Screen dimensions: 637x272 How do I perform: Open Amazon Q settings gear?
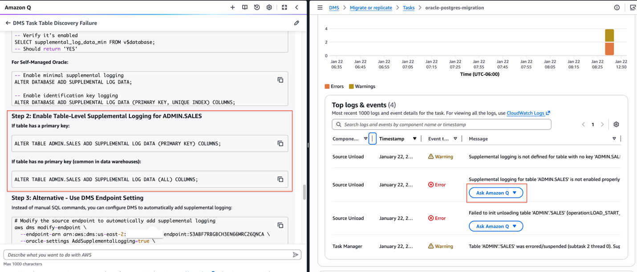(269, 7)
